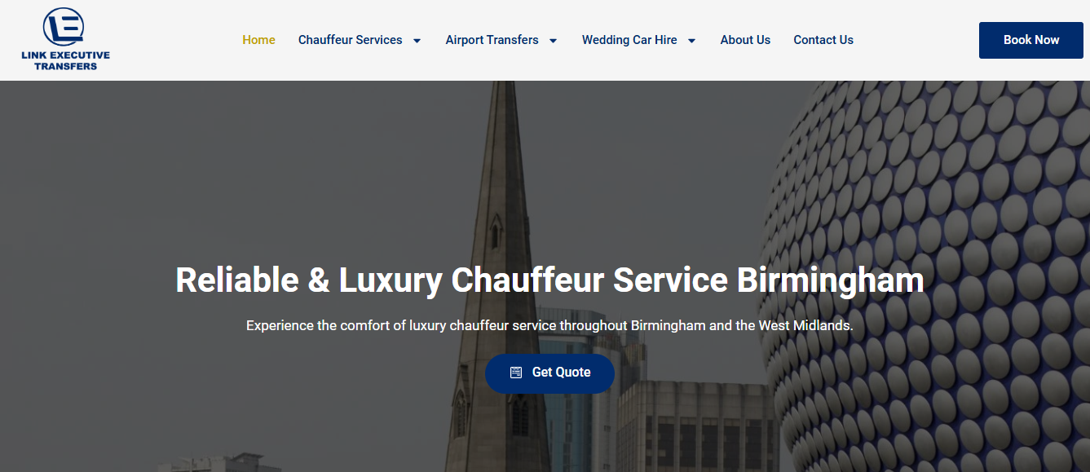Expand the Airport Transfers dropdown arrow
The height and width of the screenshot is (472, 1090).
[553, 41]
